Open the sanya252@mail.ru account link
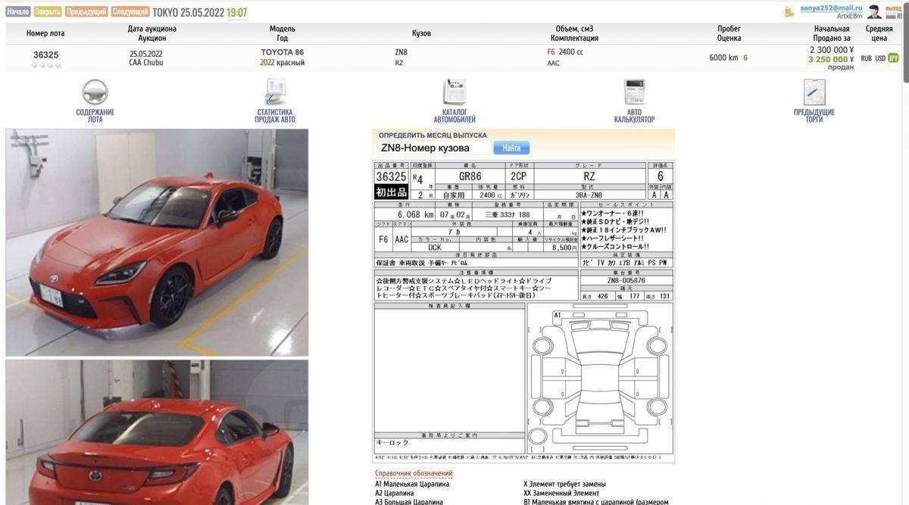Screen dimensions: 909x505 point(831,8)
